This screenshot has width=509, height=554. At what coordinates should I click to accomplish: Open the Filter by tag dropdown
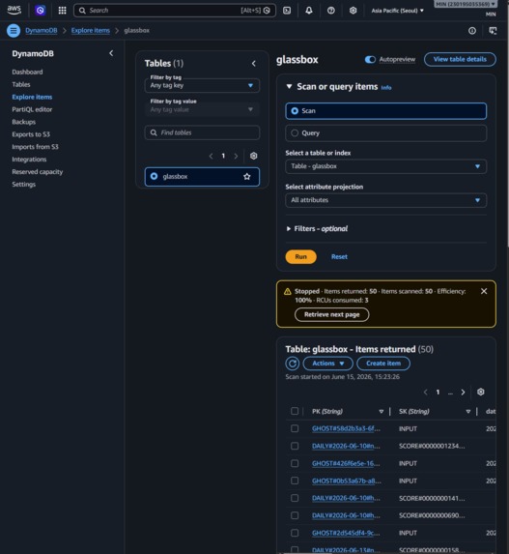202,85
